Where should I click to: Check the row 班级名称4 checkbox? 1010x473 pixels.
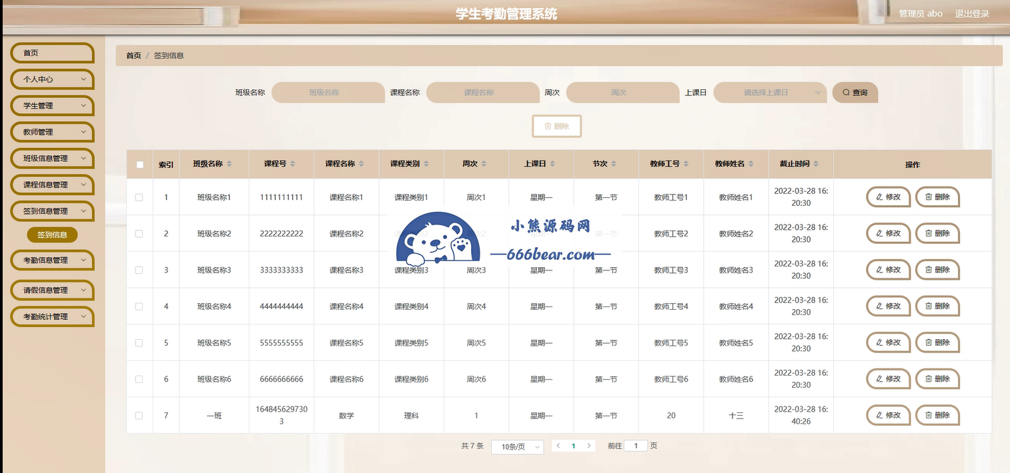pyautogui.click(x=139, y=306)
